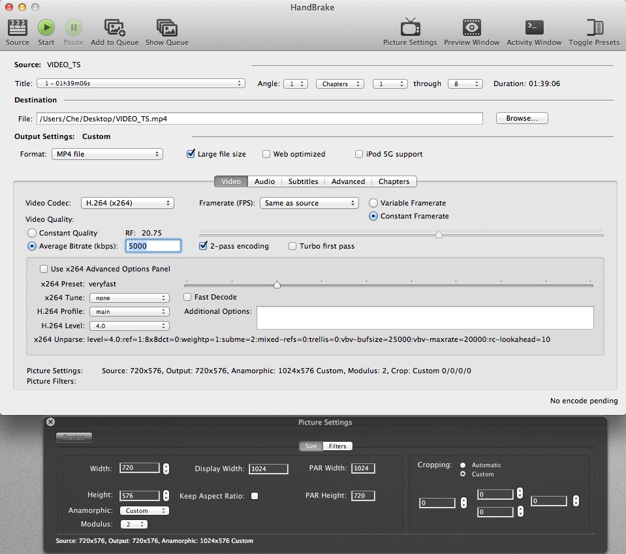626x554 pixels.
Task: Open the Framerate (FPS) dropdown
Action: point(309,203)
